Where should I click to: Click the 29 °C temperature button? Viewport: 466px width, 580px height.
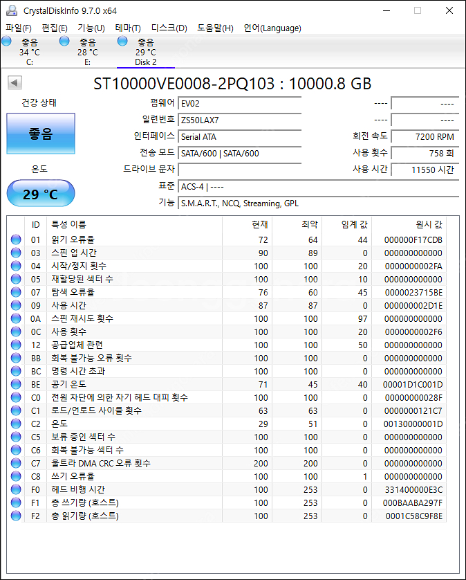pos(40,194)
